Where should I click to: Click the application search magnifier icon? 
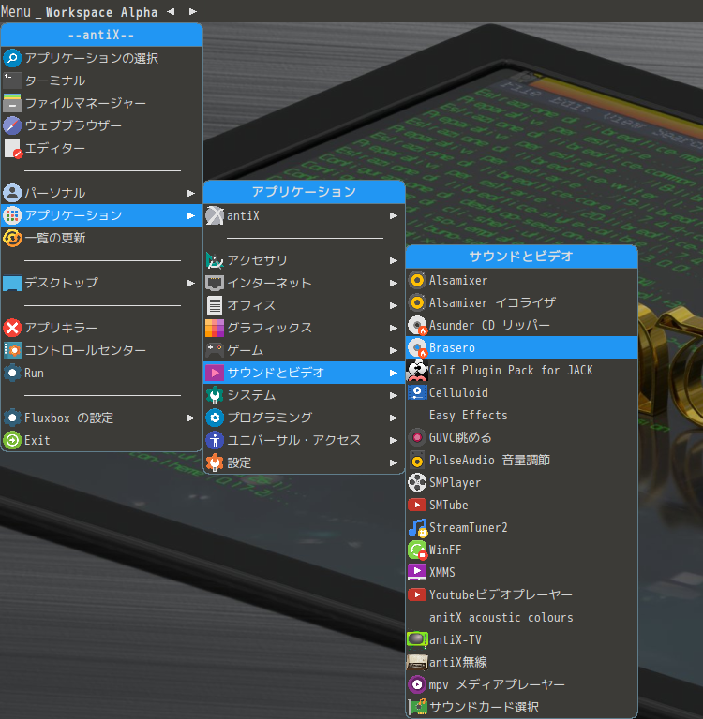coord(12,58)
